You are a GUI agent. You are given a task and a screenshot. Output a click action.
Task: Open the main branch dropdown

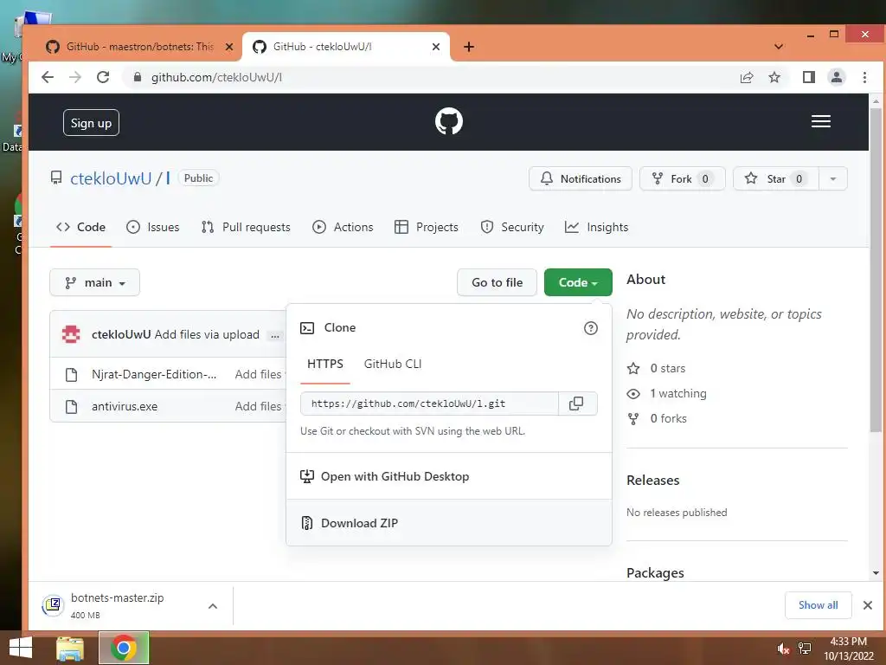point(95,282)
